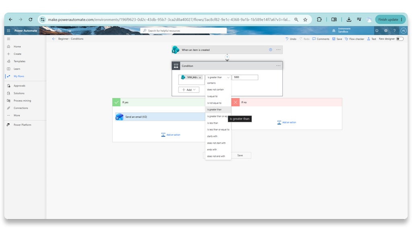Image resolution: width=412 pixels, height=232 pixels.
Task: Click the Save button below the flow
Action: 240,155
